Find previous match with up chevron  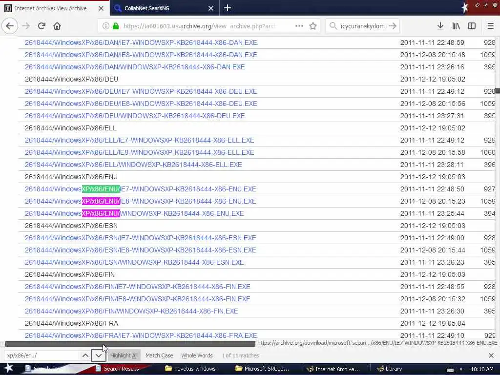tap(85, 355)
